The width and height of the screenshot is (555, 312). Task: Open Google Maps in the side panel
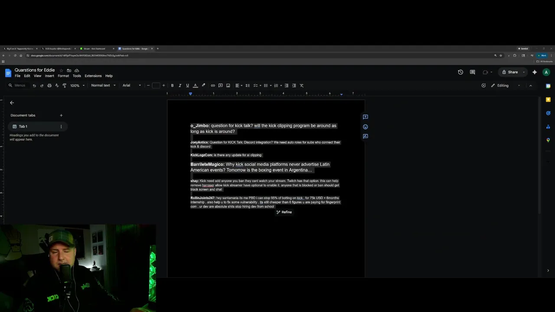(x=548, y=140)
